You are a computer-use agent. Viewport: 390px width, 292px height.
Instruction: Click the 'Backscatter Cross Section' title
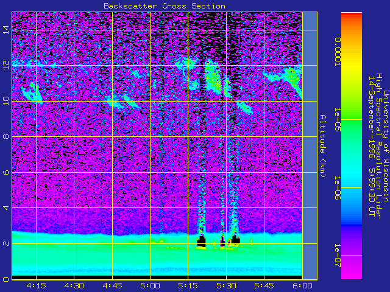(165, 6)
